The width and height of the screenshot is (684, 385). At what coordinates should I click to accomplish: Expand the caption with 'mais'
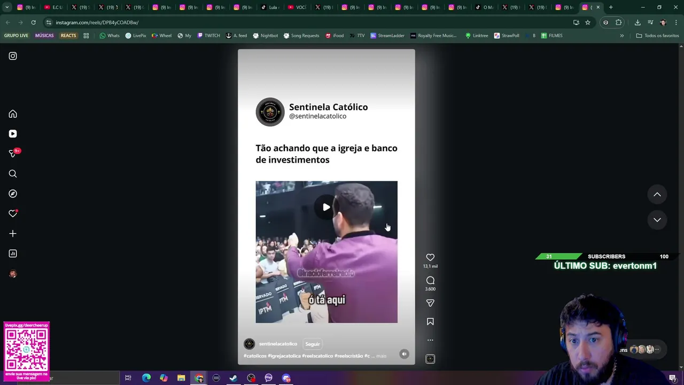381,356
